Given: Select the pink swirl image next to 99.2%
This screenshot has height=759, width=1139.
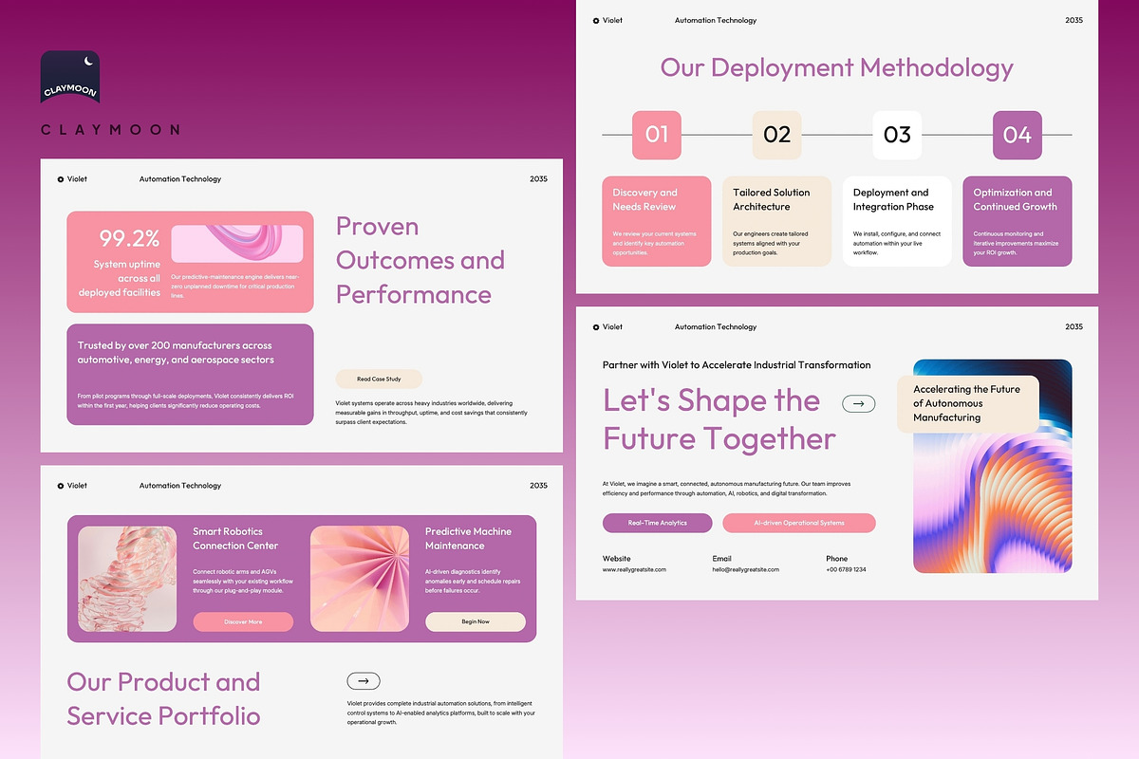Looking at the screenshot, I should [237, 244].
